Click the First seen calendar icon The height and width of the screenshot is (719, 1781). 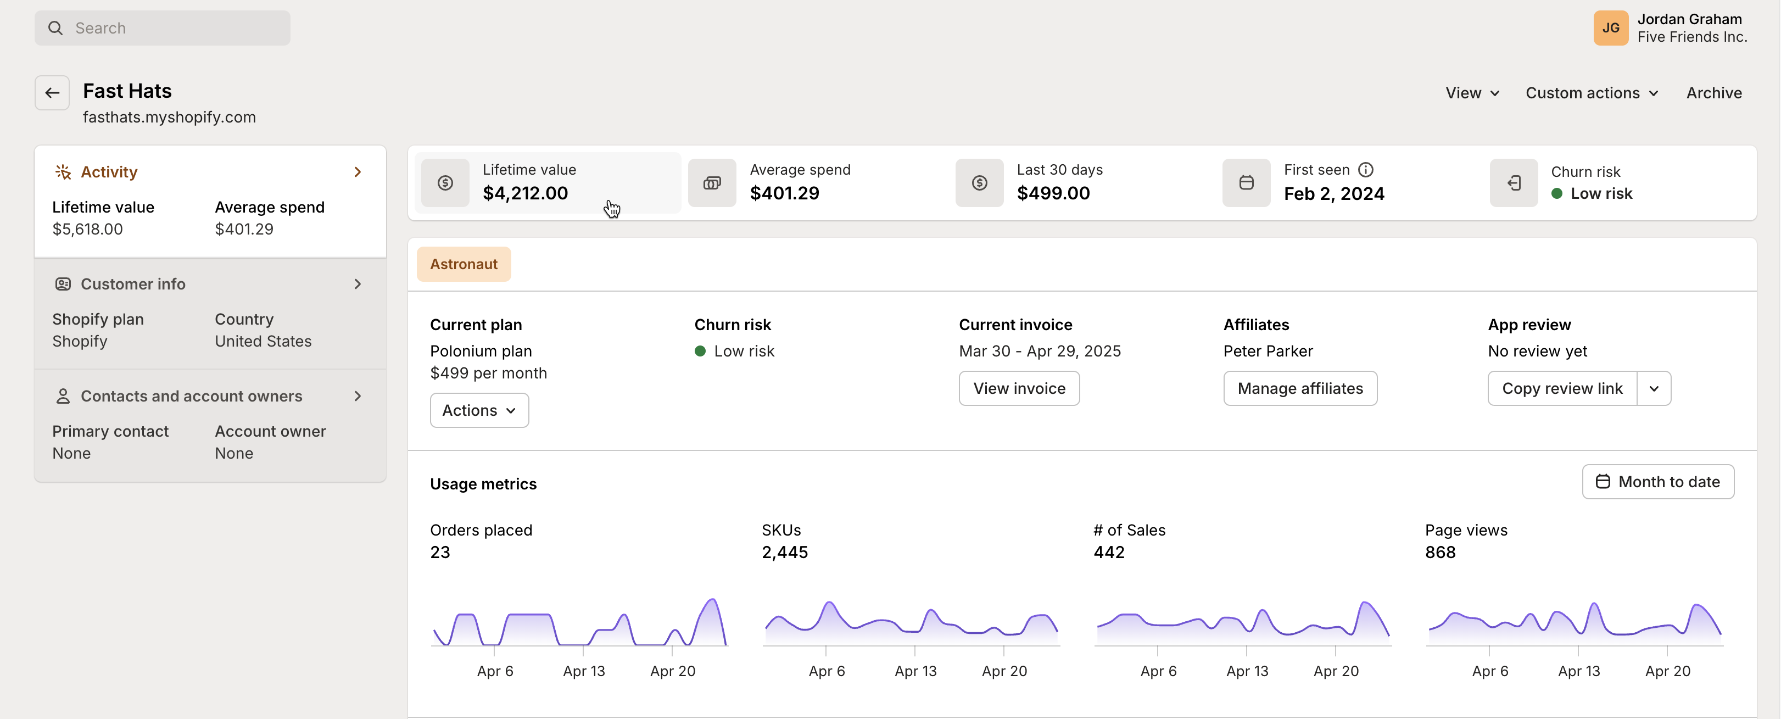pyautogui.click(x=1246, y=182)
